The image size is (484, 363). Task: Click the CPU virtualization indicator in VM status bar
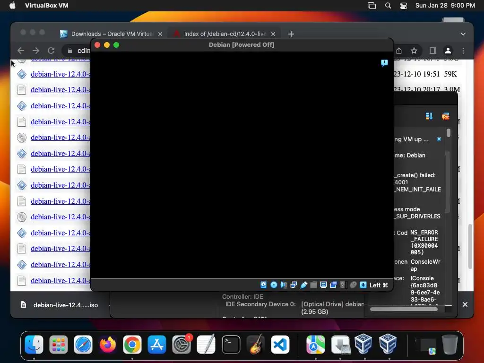point(343,285)
